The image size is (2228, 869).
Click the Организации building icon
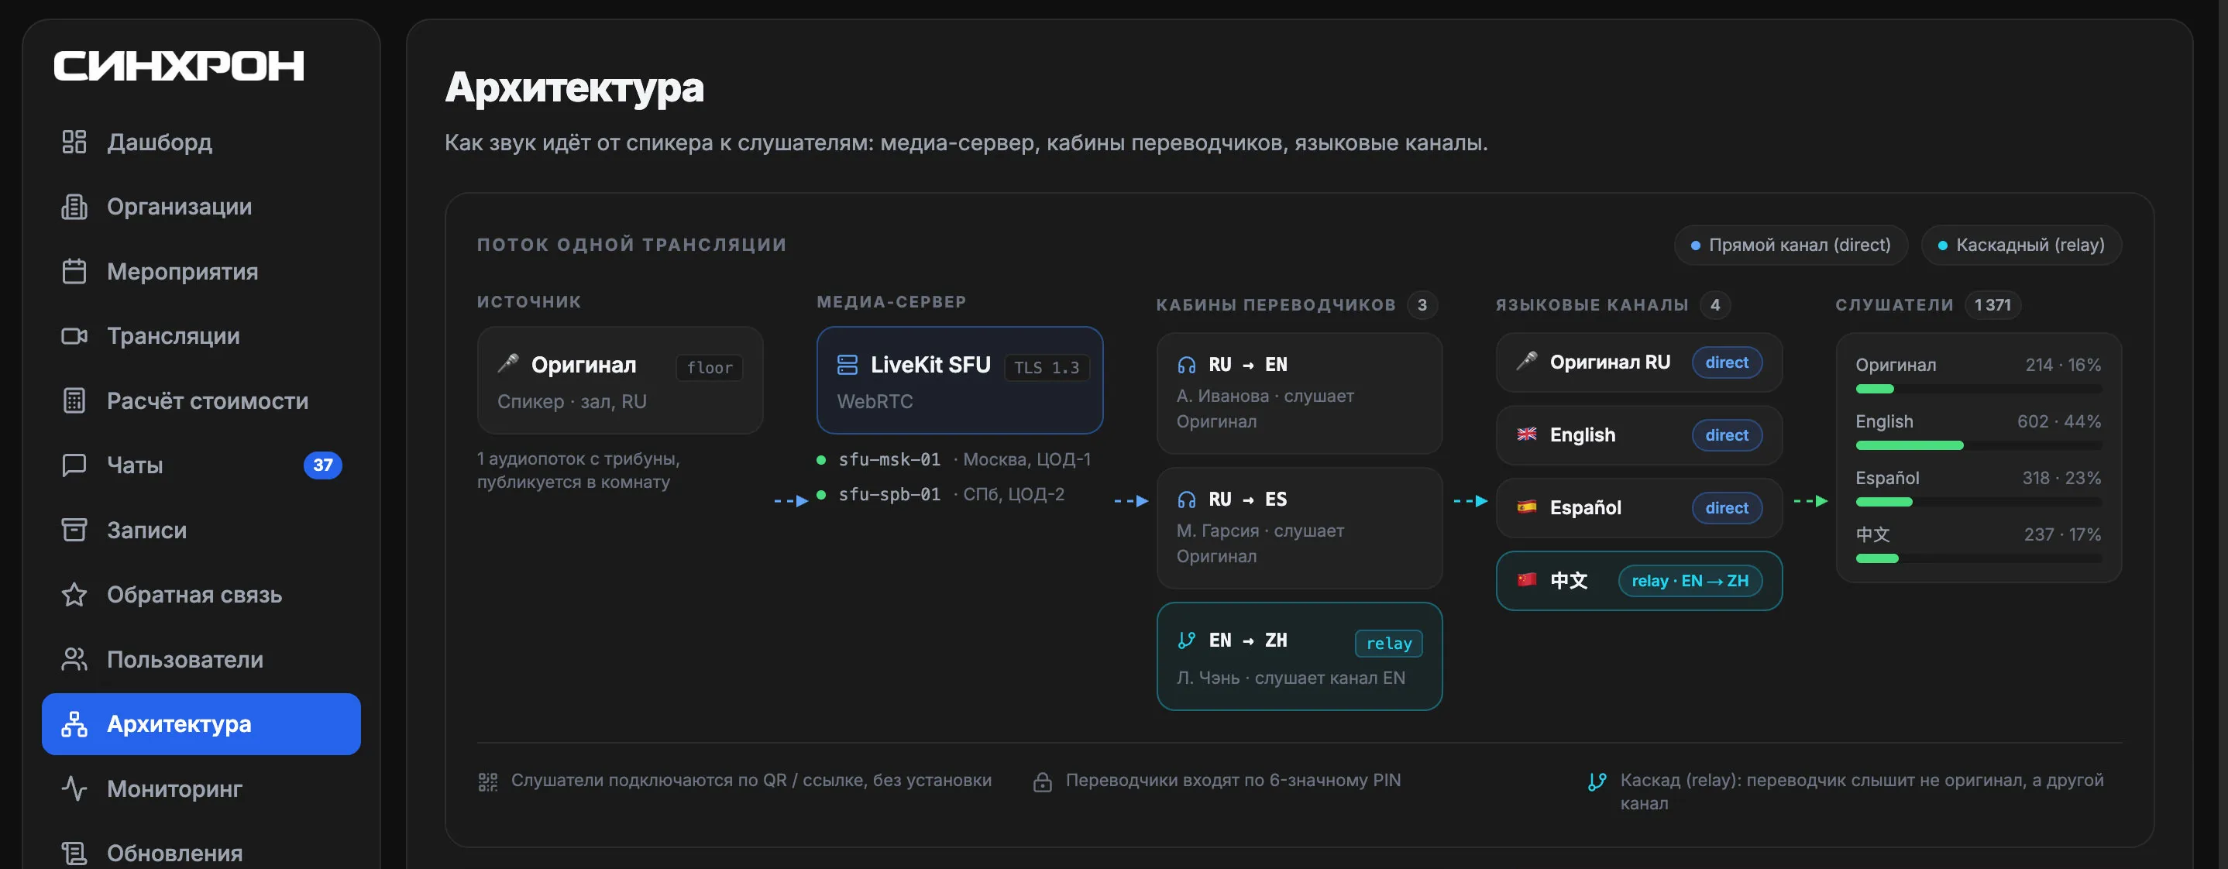click(74, 207)
